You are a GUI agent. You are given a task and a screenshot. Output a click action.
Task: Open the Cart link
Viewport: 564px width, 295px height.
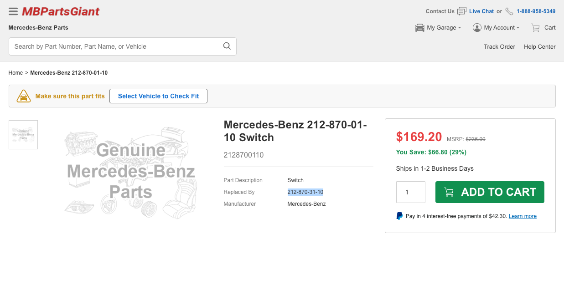tap(550, 28)
